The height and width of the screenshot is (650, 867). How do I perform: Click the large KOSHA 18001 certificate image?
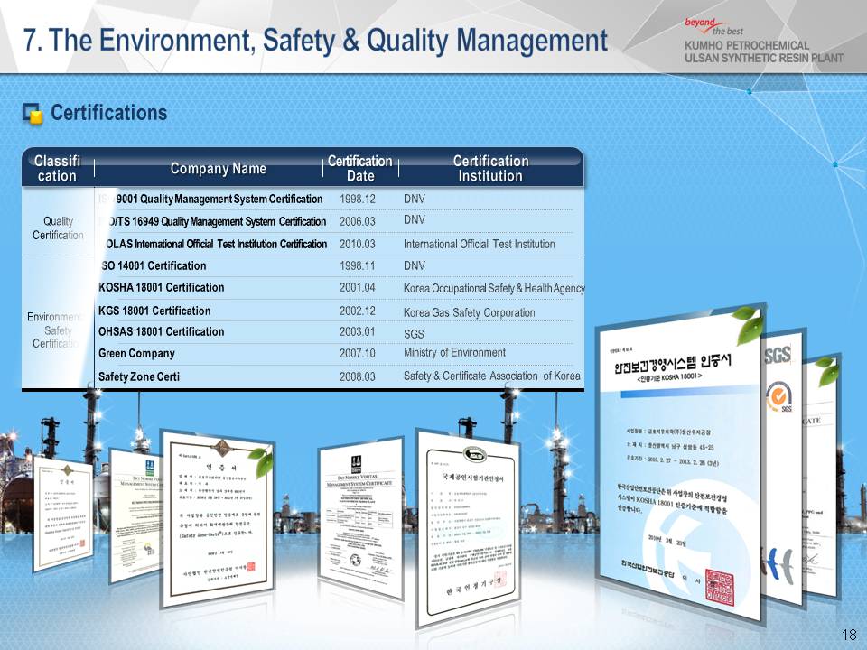click(x=680, y=464)
